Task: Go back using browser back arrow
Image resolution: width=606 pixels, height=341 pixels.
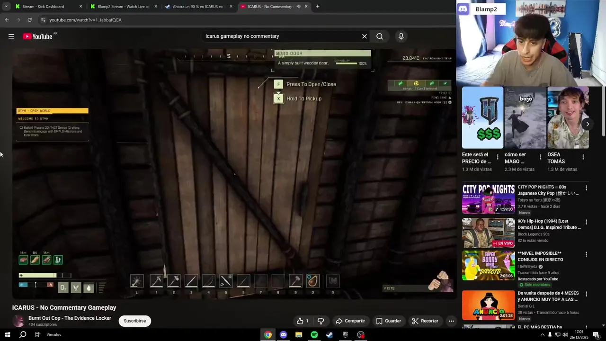Action: click(7, 20)
